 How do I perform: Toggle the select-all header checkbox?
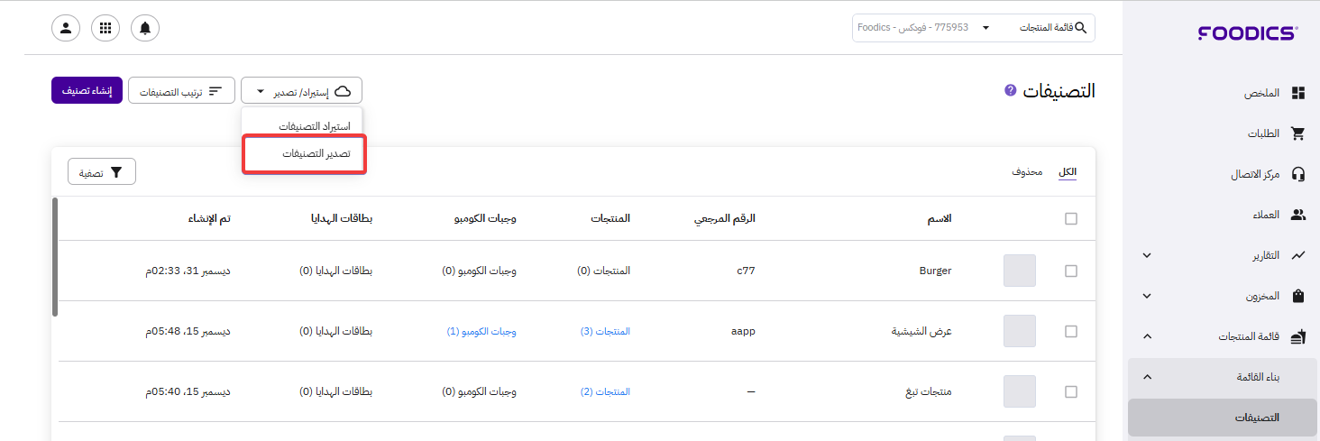point(1071,218)
